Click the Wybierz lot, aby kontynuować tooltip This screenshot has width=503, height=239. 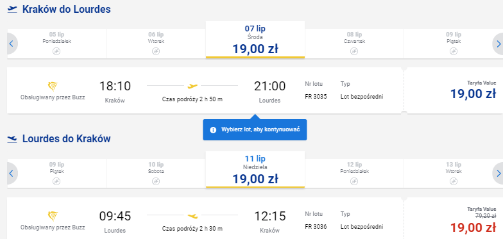[x=255, y=129]
